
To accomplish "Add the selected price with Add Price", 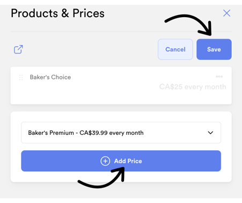I will click(x=121, y=161).
